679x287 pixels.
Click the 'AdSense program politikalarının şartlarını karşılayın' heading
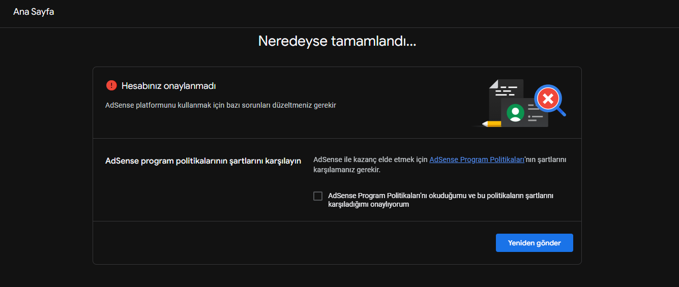click(203, 161)
